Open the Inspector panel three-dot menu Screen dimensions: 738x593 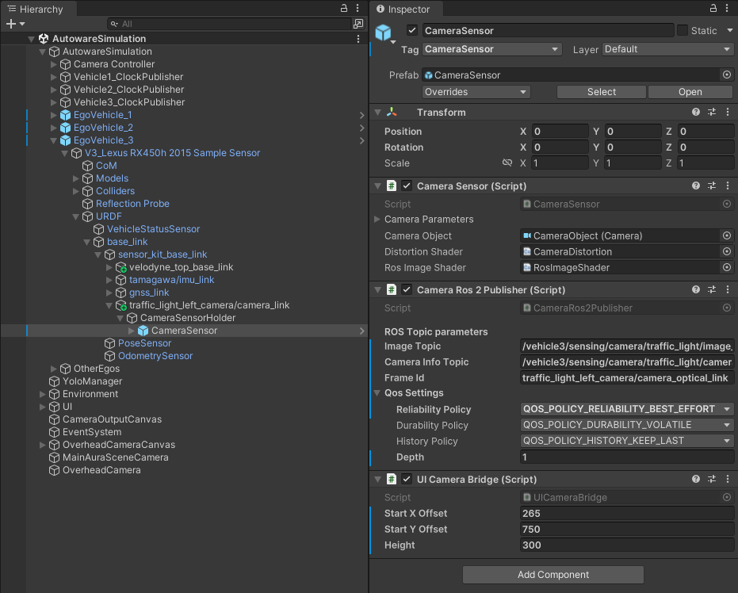[x=727, y=9]
